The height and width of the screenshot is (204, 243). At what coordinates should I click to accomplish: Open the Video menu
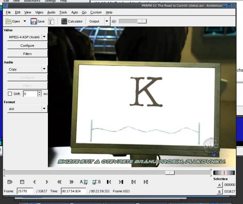click(x=39, y=12)
